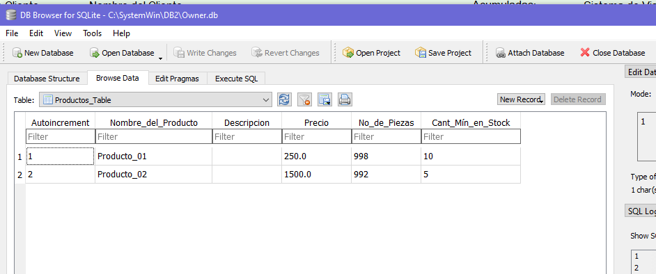Click the Descripcion column filter field

(247, 136)
